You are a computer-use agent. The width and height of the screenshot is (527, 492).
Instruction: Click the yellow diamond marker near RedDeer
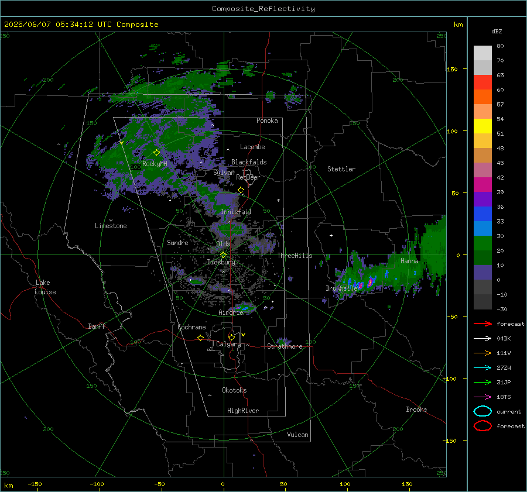[241, 190]
